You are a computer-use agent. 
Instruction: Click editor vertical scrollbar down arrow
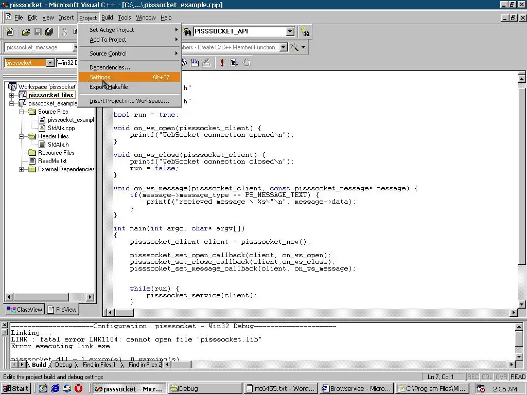pos(522,304)
